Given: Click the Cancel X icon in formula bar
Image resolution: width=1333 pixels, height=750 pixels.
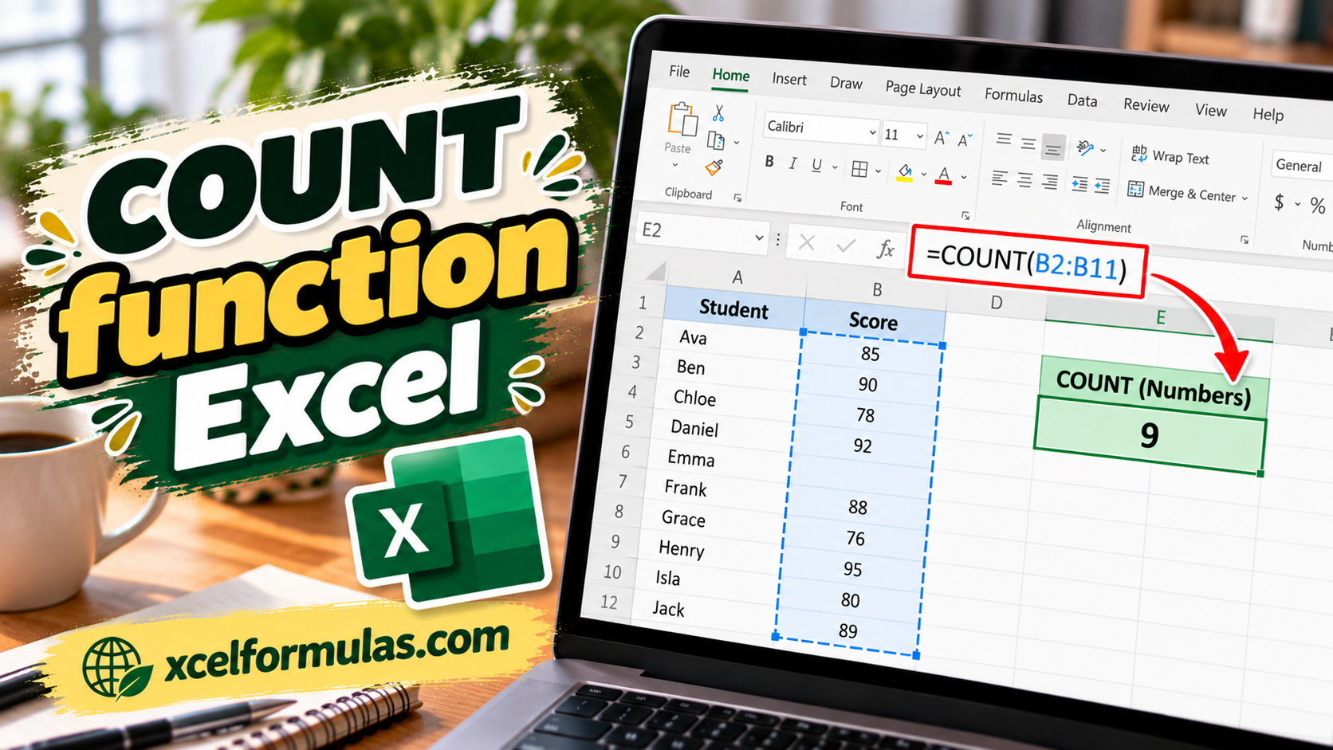Looking at the screenshot, I should pos(807,243).
